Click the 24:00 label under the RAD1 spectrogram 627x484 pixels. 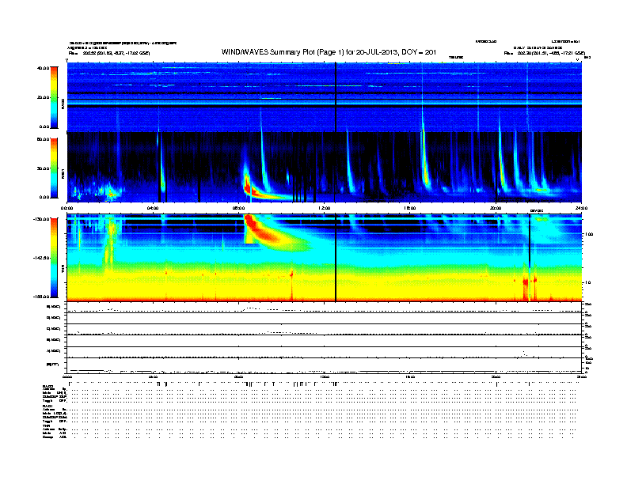[581, 208]
